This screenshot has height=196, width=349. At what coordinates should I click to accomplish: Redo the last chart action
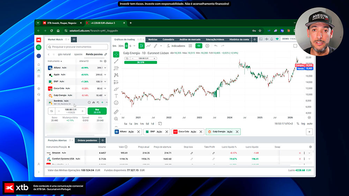tap(223, 46)
